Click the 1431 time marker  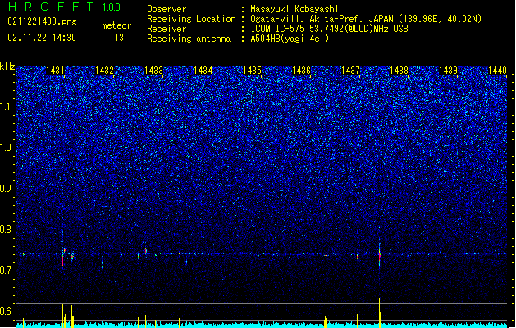tap(55, 71)
